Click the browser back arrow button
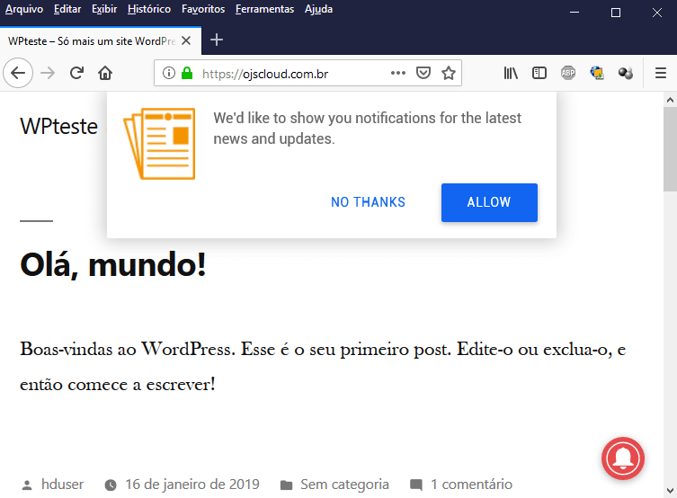 [x=19, y=74]
